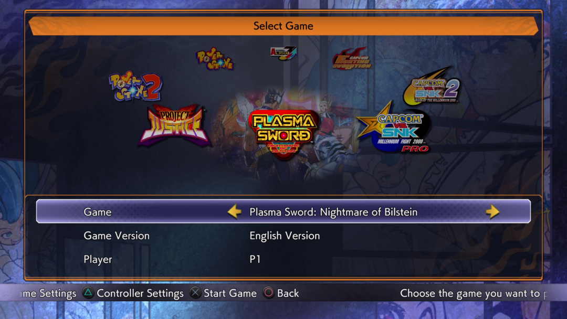The image size is (567, 319).
Task: Click the cross Start Game icon
Action: (x=195, y=293)
